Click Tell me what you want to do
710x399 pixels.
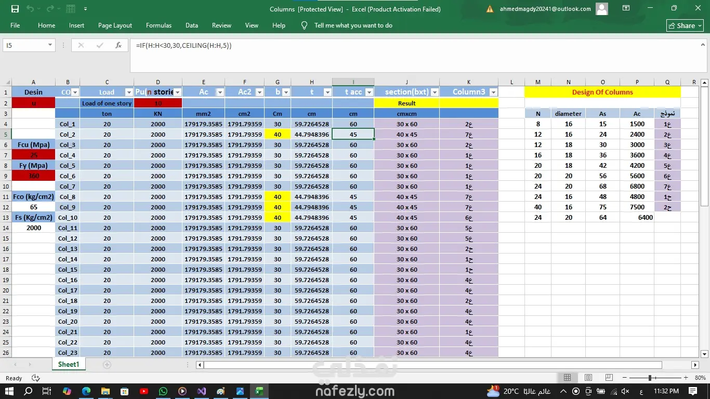(353, 25)
